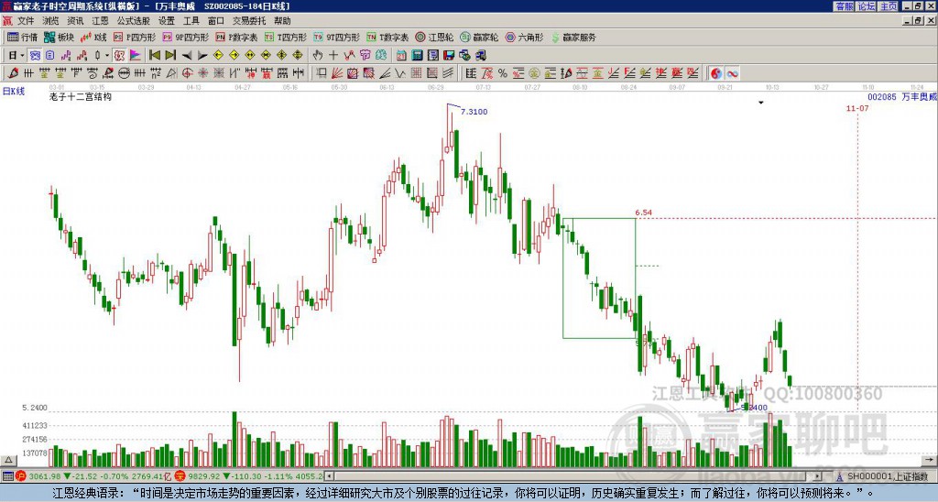Image resolution: width=938 pixels, height=502 pixels.
Task: Click the 日K线 chart label
Action: coord(14,91)
